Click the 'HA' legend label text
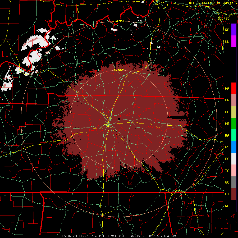The height and width of the screenshot is (238, 238). pyautogui.click(x=227, y=88)
